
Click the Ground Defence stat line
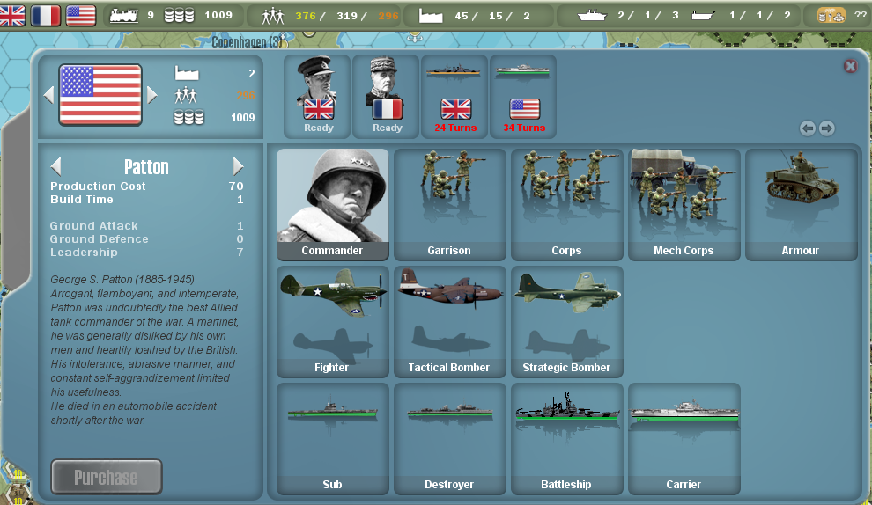[147, 239]
